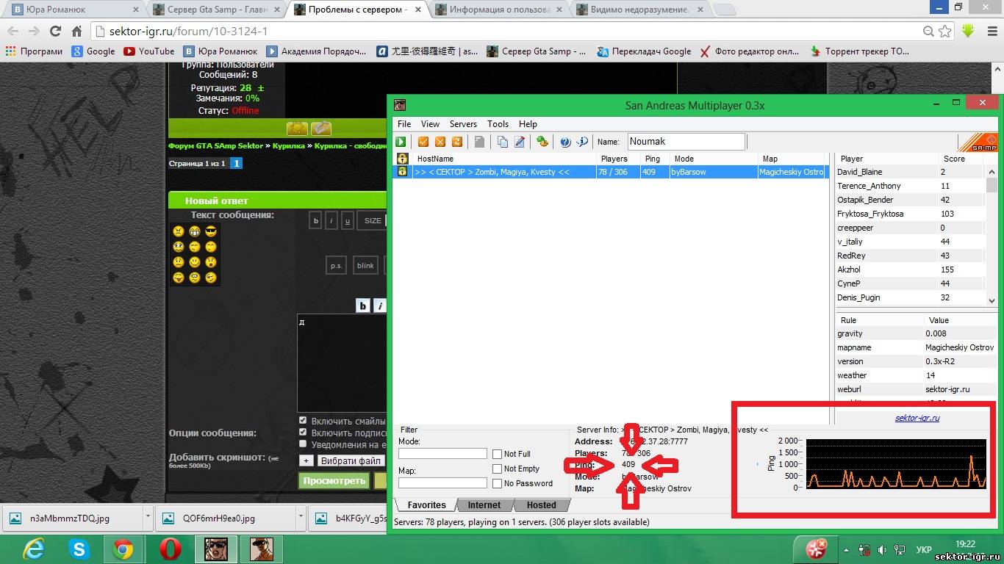Open Internet Explorer from the taskbar
1004x564 pixels.
(34, 549)
